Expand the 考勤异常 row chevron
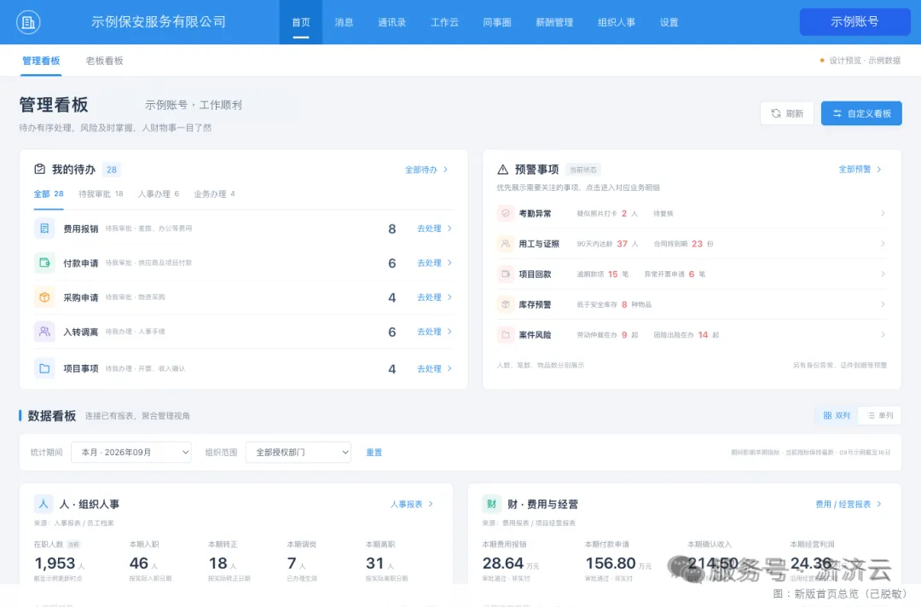The image size is (921, 607). [x=883, y=213]
